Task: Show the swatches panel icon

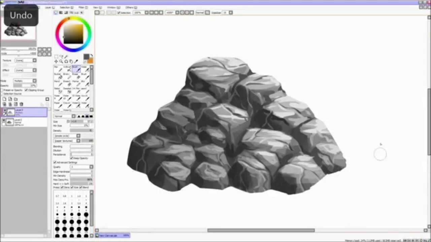Action: click(x=76, y=12)
